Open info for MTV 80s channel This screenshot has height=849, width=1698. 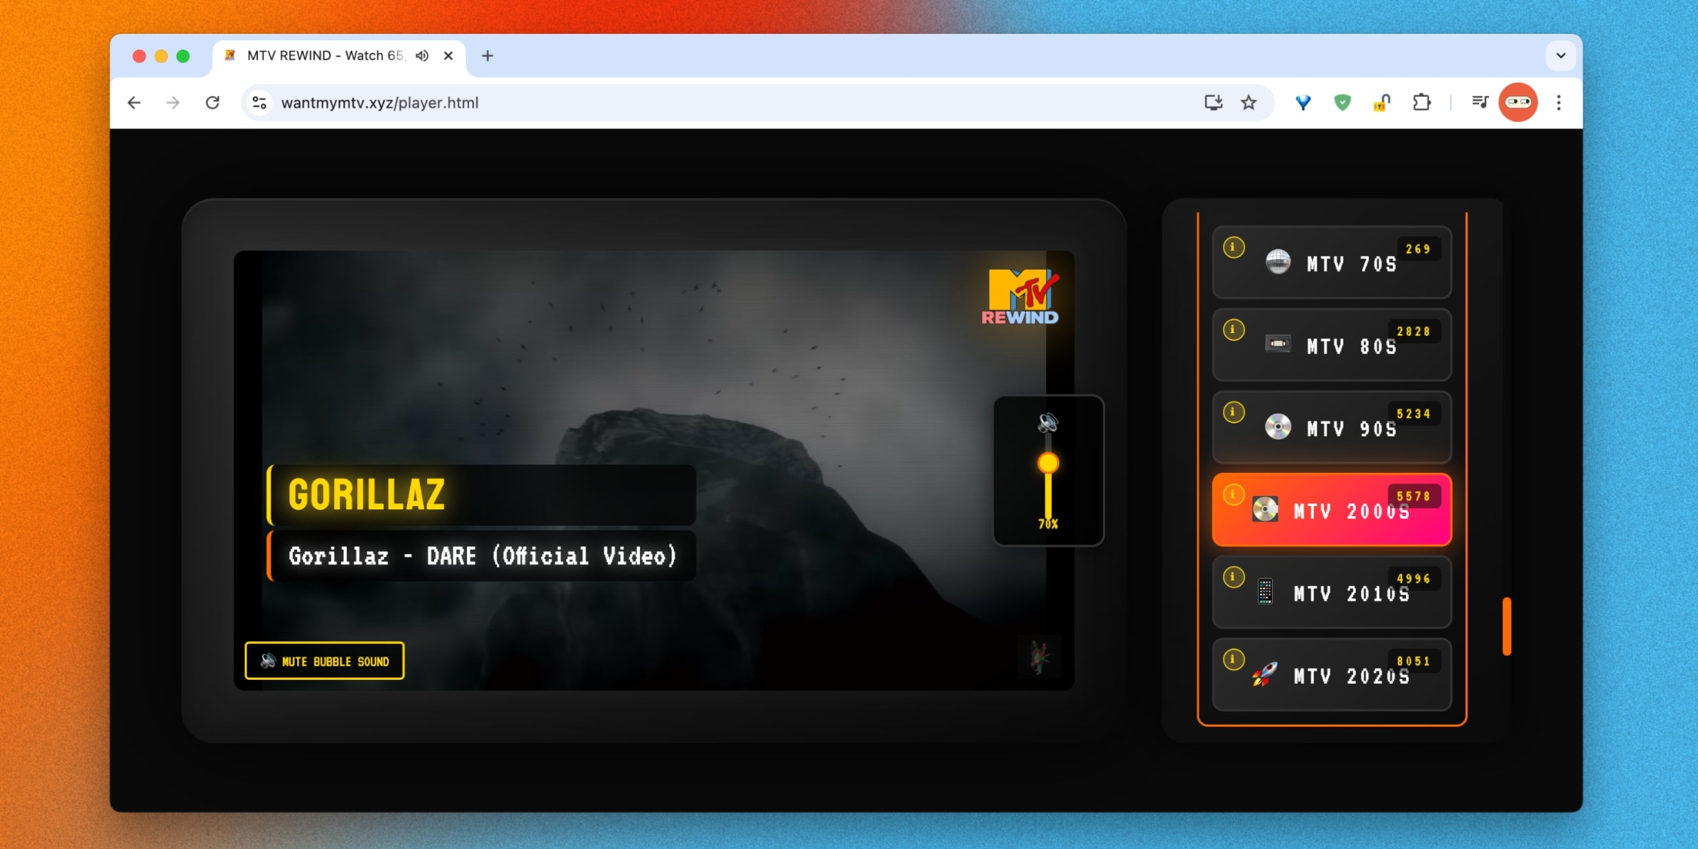1233,330
